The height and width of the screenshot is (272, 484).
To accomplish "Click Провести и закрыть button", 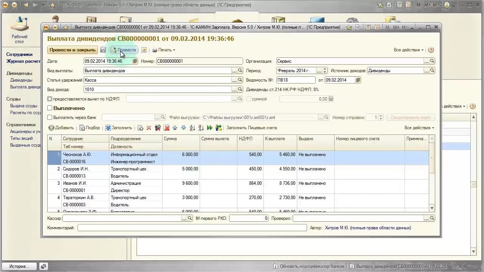I will (x=72, y=50).
